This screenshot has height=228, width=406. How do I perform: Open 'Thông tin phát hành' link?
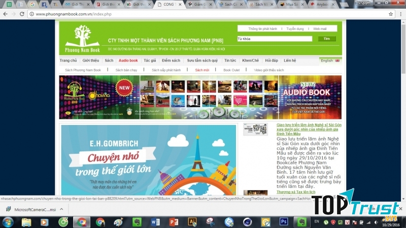[x=262, y=29]
